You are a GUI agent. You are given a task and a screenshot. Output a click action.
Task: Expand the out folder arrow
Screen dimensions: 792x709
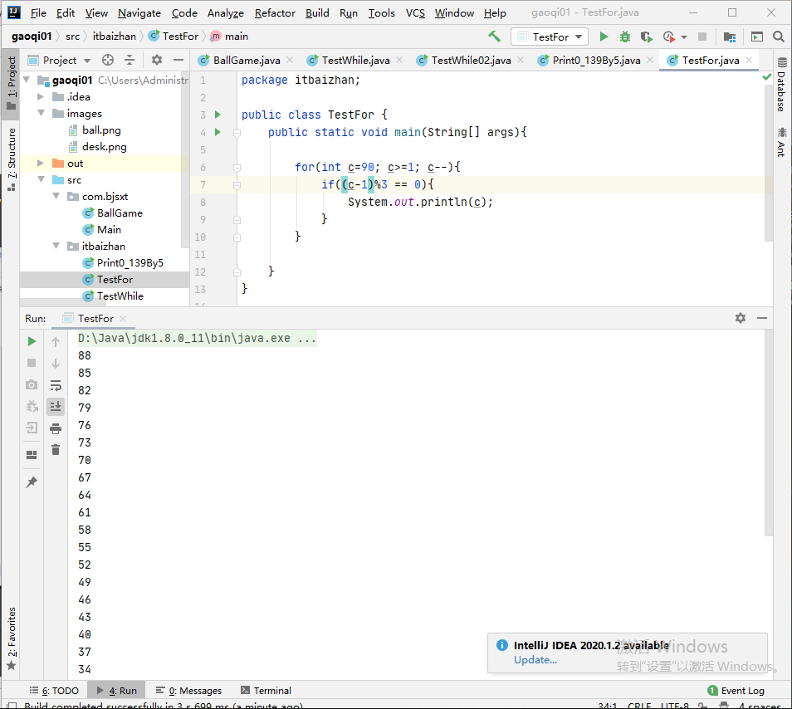pyautogui.click(x=41, y=163)
